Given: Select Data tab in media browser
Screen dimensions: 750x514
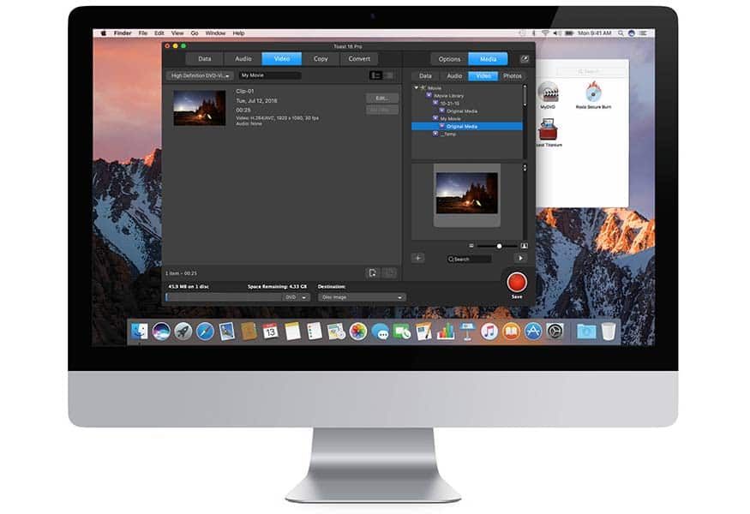Looking at the screenshot, I should [x=425, y=76].
